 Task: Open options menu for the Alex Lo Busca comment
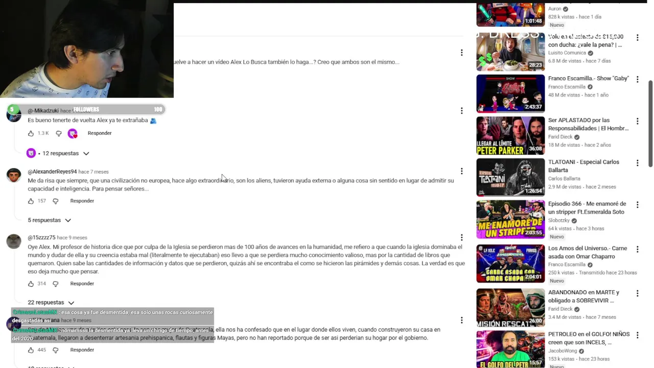[x=461, y=53]
